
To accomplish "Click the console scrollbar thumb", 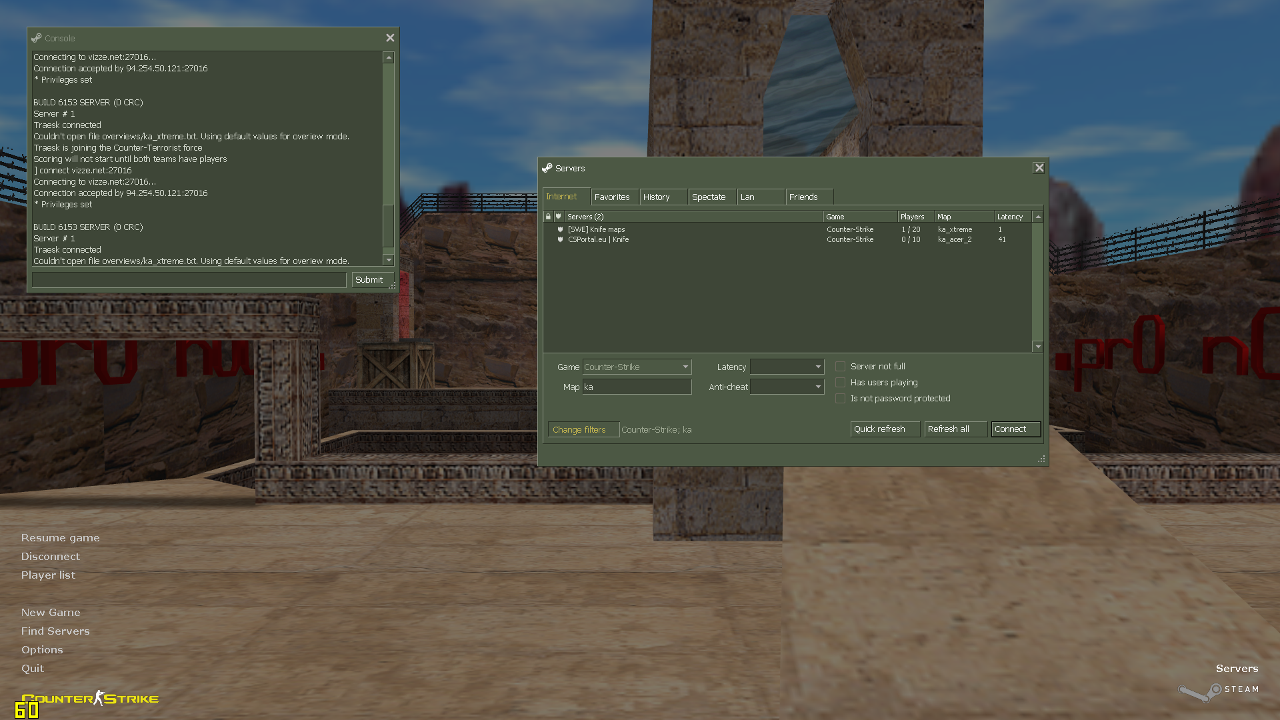I will tap(389, 225).
